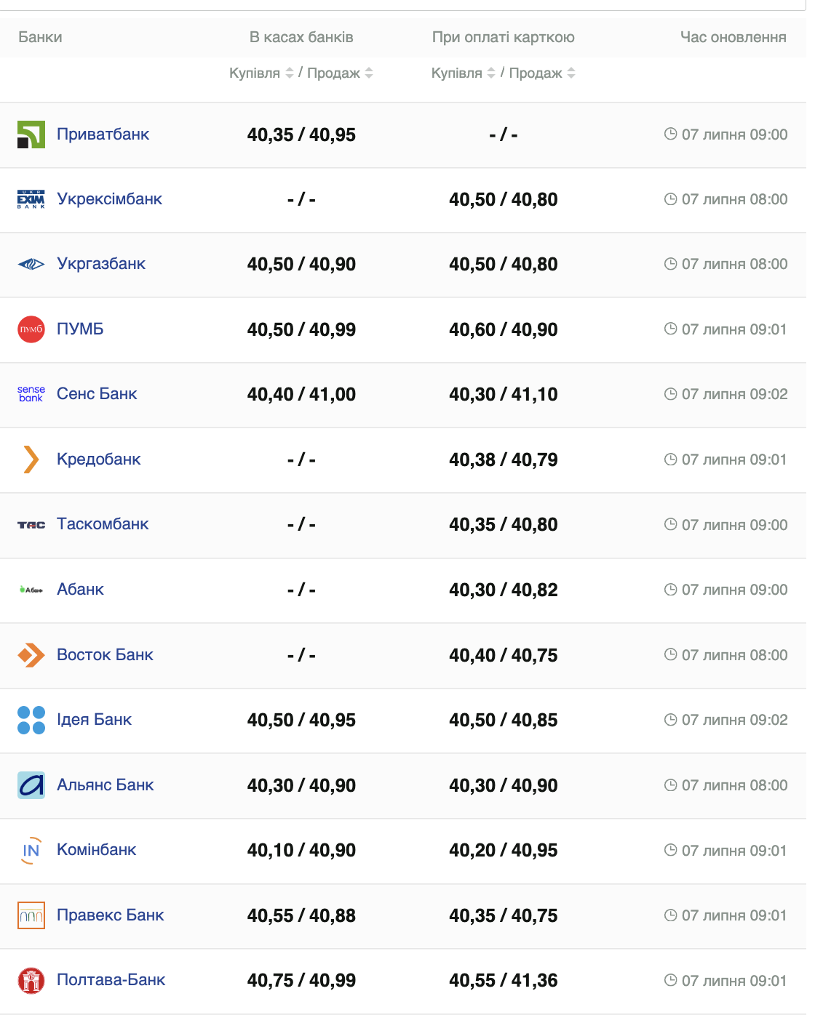Open the Укргазбанк bank link

coord(101,264)
